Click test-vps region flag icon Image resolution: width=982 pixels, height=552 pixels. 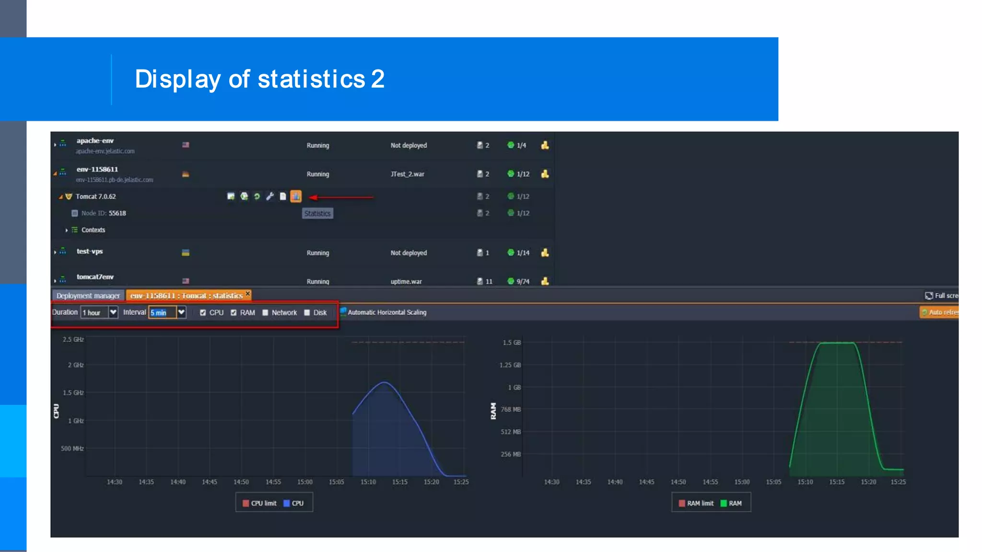coord(186,253)
